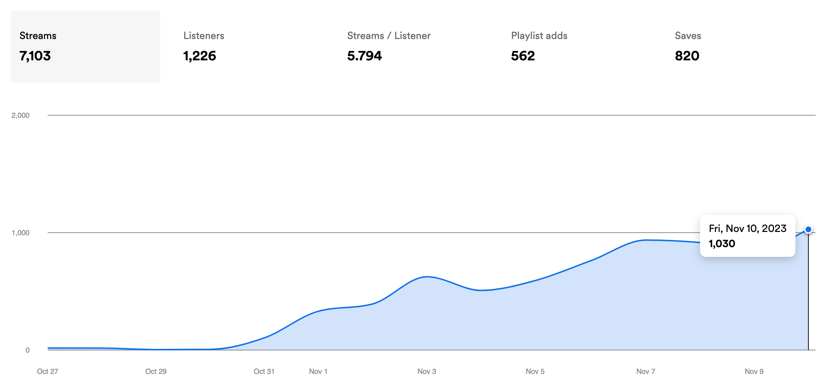Select the Nov 7 axis label
This screenshot has height=388, width=825.
point(645,371)
